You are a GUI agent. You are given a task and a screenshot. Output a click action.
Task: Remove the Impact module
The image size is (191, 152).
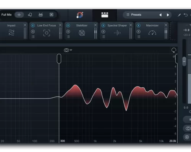[x=25, y=25]
